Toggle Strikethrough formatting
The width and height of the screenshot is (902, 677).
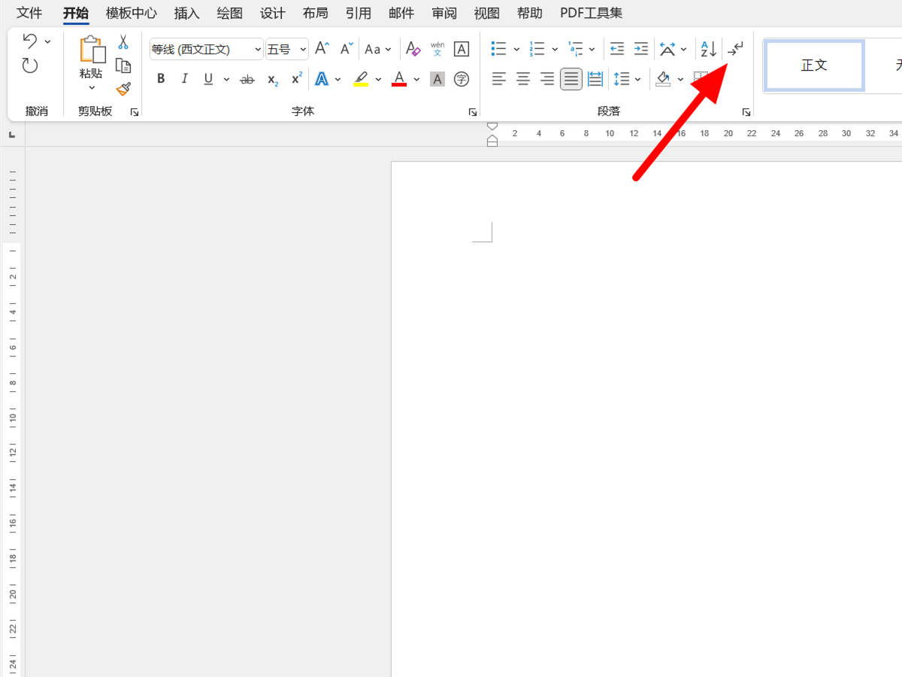[247, 79]
